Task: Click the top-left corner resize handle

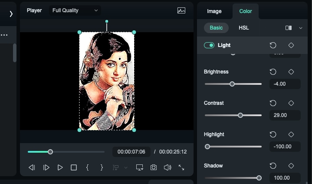Action: pos(79,32)
